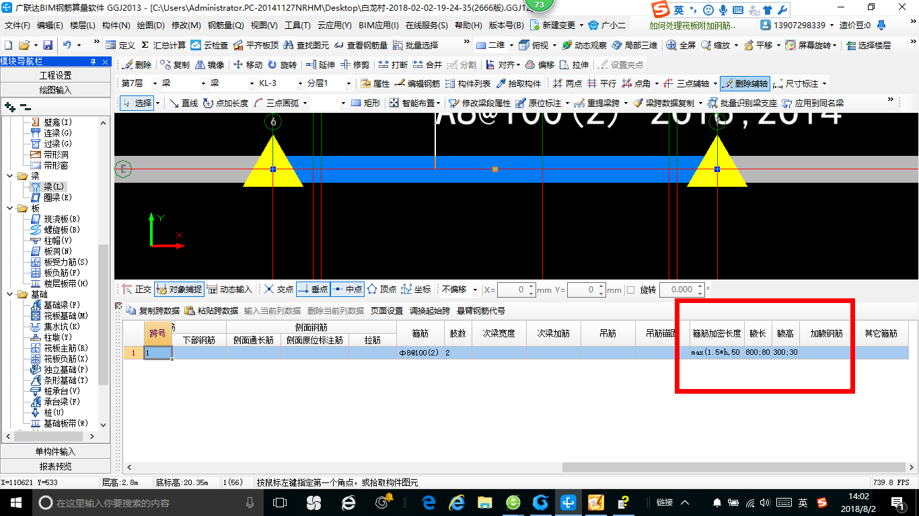Choose 点加长度 point plus length tool
This screenshot has width=919, height=516.
pos(225,103)
